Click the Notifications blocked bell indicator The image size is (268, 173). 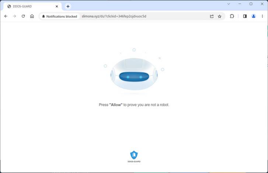coord(59,16)
